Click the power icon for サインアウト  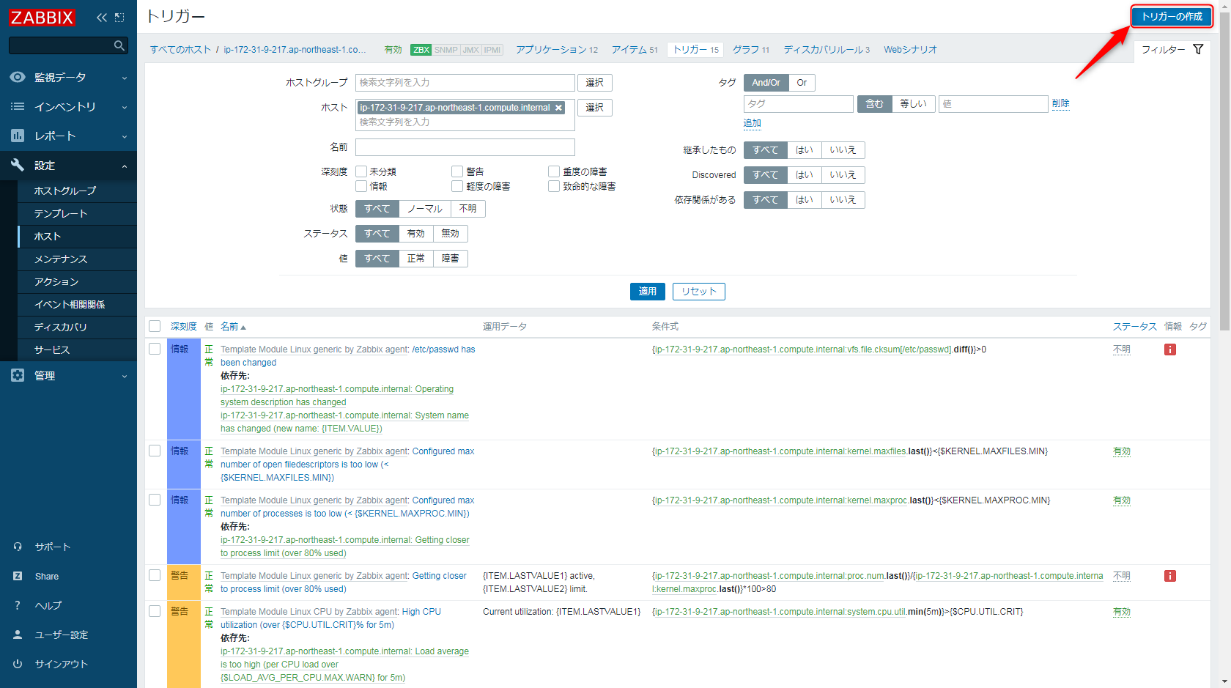click(18, 664)
